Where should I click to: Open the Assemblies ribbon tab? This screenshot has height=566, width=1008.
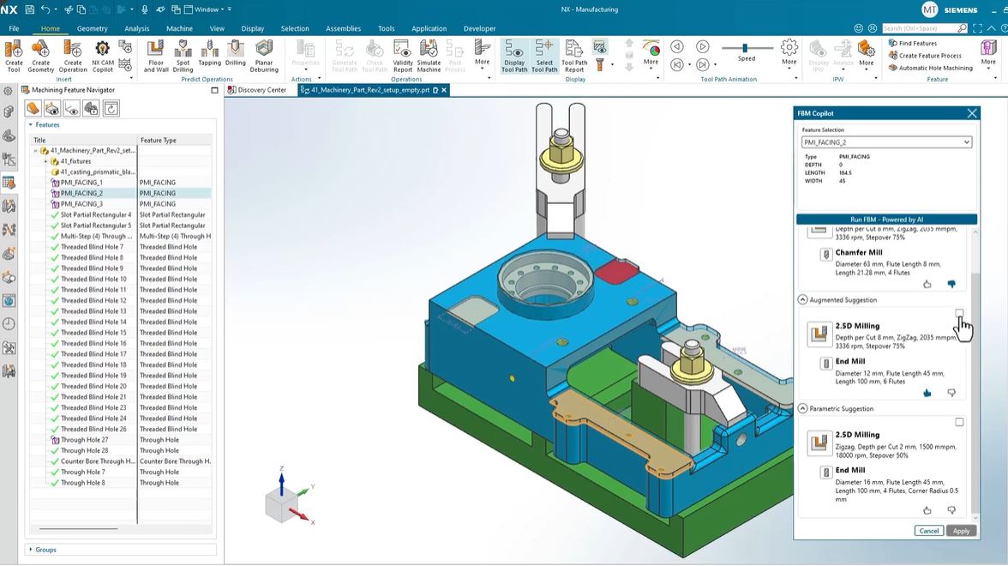(x=343, y=28)
